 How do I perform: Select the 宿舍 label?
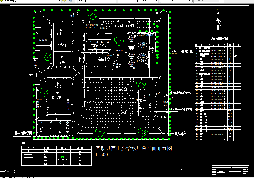pos(51,130)
